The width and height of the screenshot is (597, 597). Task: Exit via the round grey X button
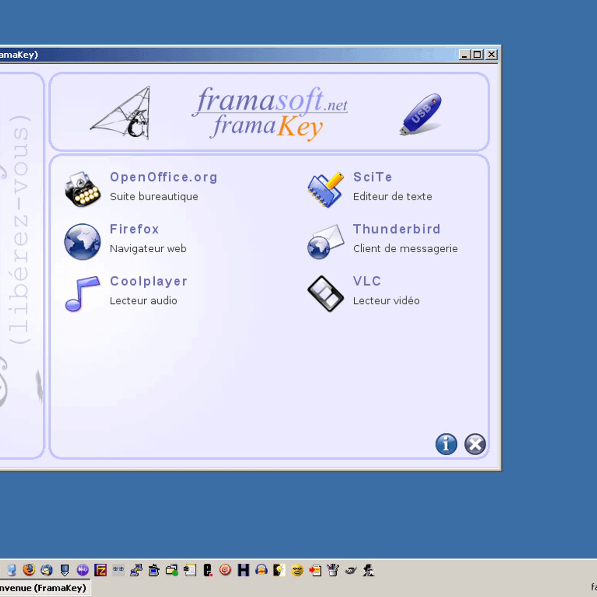475,444
